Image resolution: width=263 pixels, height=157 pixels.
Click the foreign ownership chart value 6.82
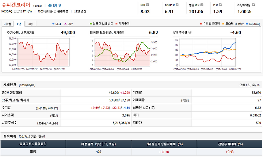(x=153, y=32)
